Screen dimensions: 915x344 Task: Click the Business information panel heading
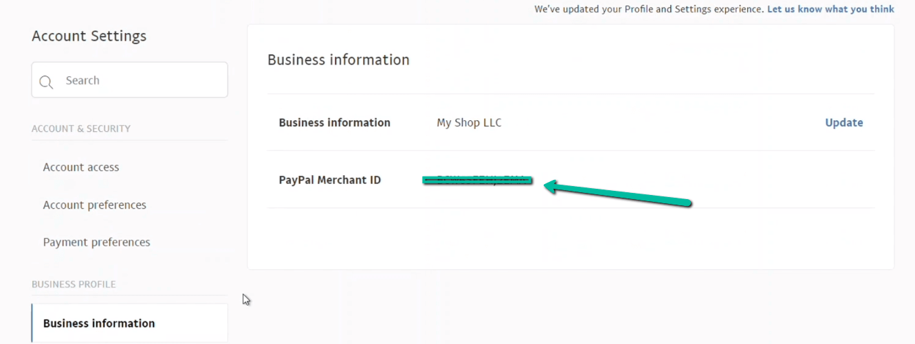click(x=338, y=60)
